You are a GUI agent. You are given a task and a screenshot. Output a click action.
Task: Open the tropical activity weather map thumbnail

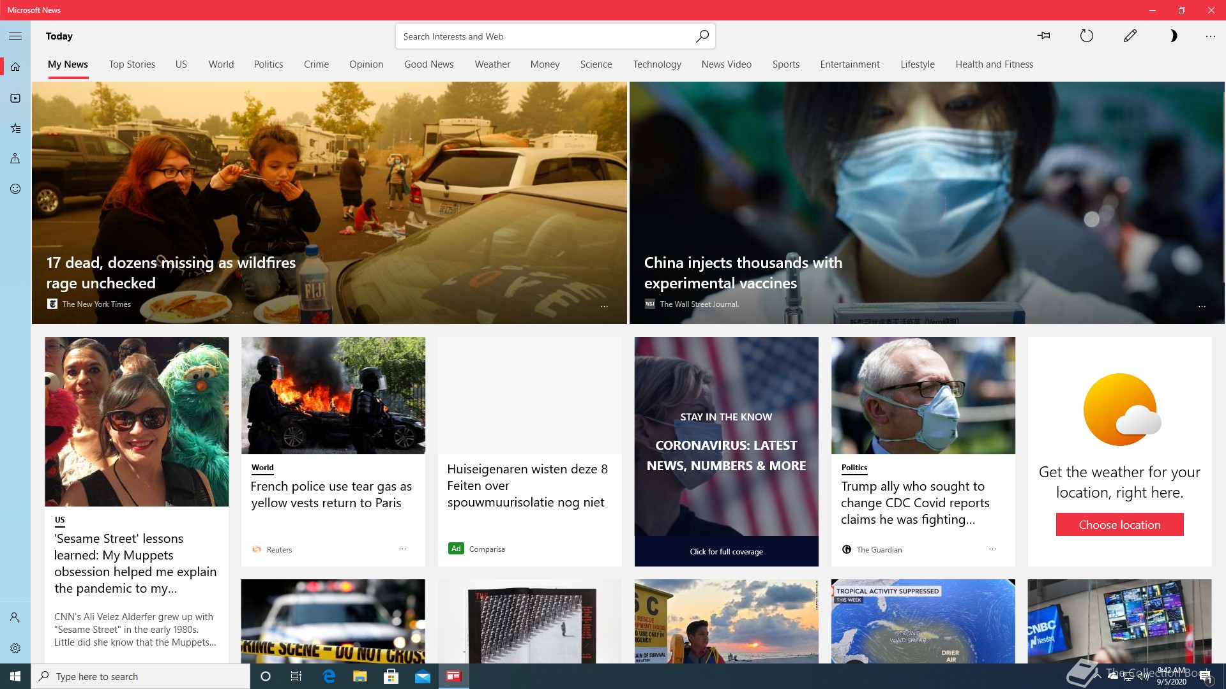point(923,621)
